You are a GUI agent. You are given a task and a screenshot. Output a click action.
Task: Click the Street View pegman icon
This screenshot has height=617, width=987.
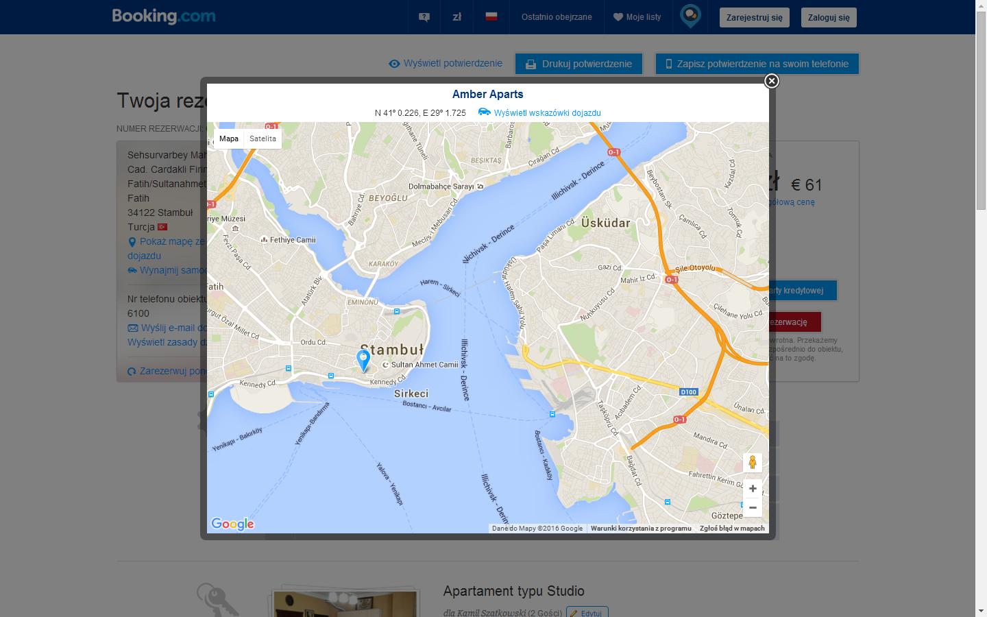click(753, 462)
